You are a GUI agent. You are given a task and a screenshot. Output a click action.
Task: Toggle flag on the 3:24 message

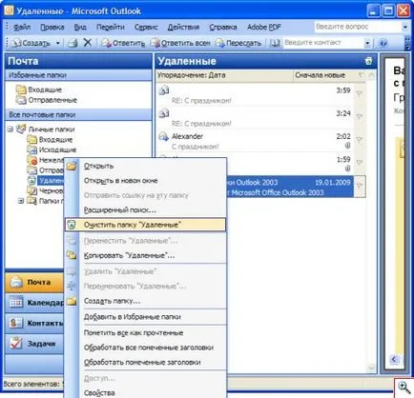[x=360, y=117]
